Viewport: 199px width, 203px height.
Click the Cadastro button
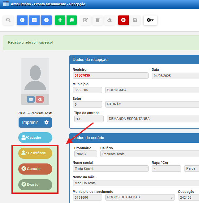[35, 137]
